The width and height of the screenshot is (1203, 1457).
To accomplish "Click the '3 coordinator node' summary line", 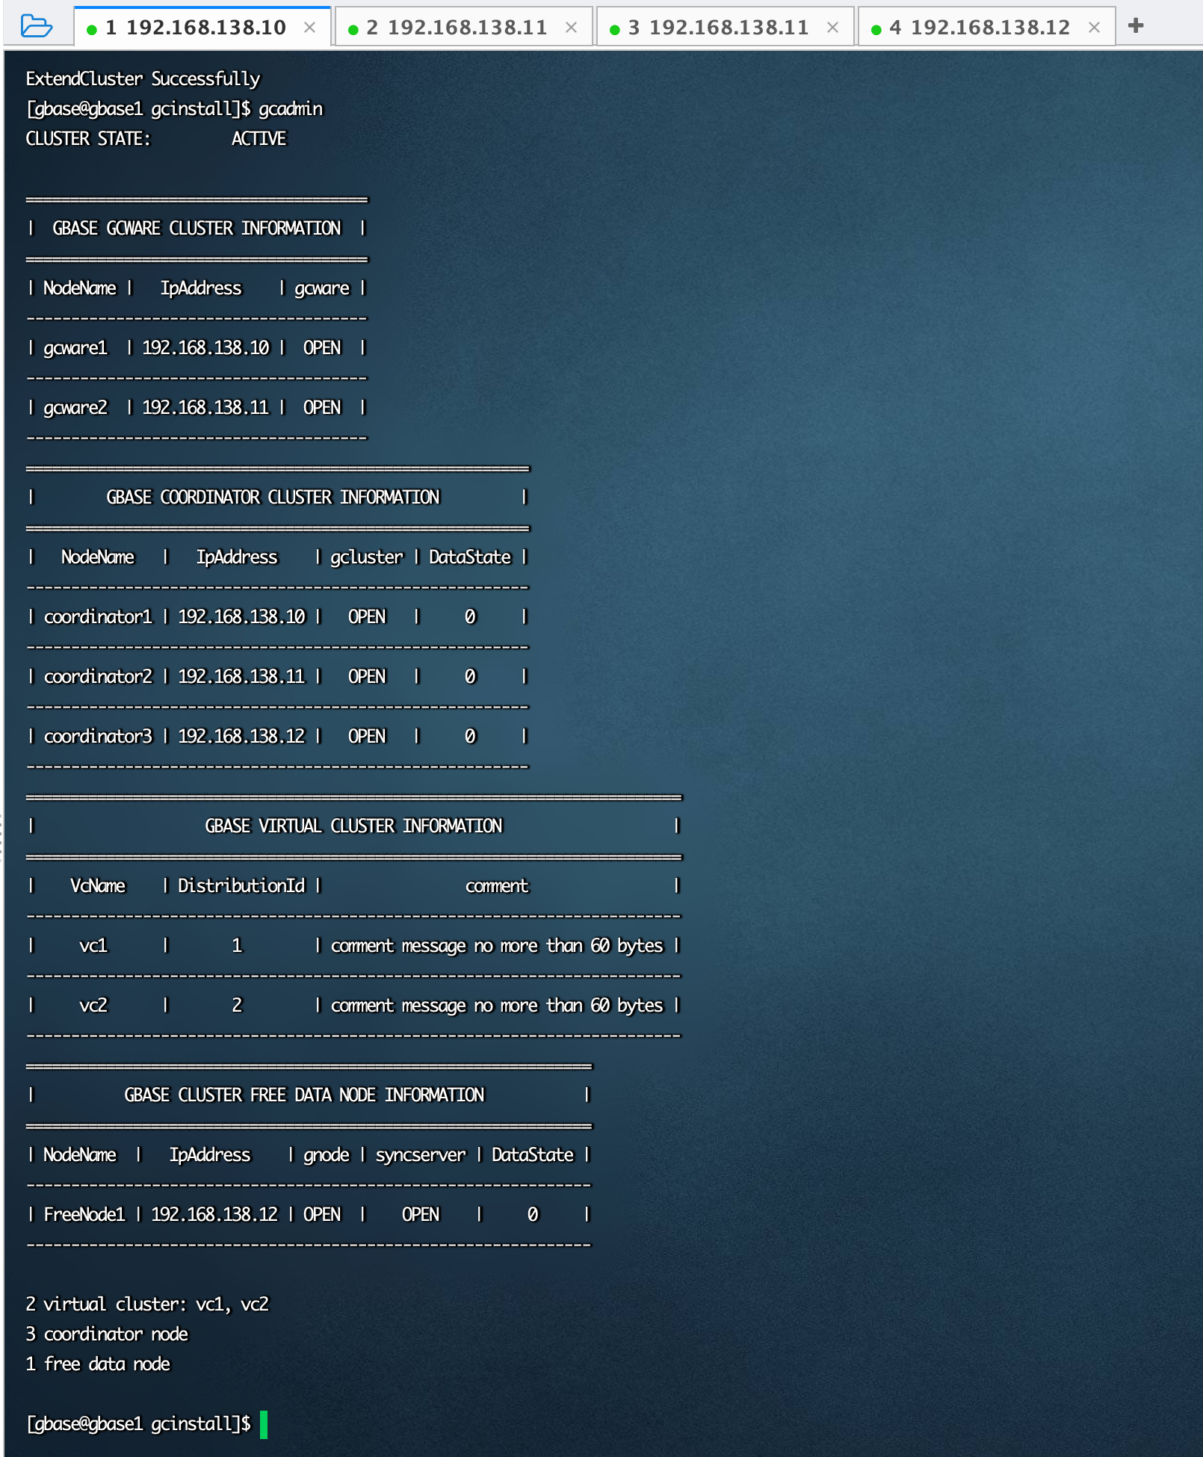I will [x=107, y=1334].
